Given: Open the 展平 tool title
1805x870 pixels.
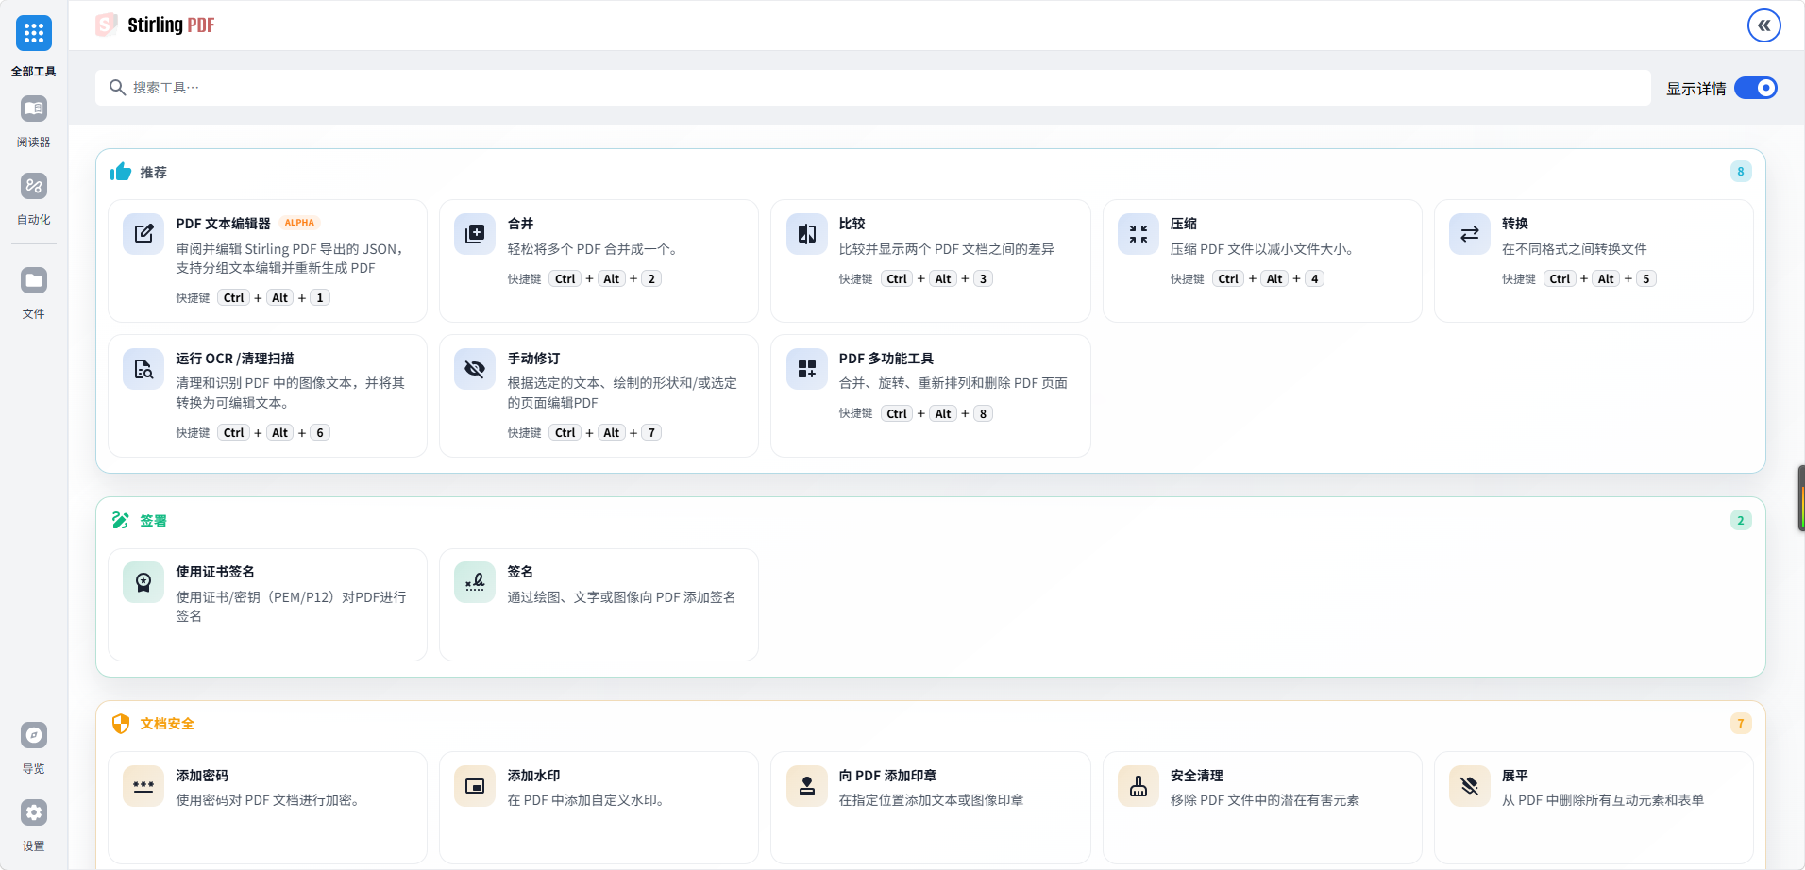Looking at the screenshot, I should pyautogui.click(x=1515, y=776).
